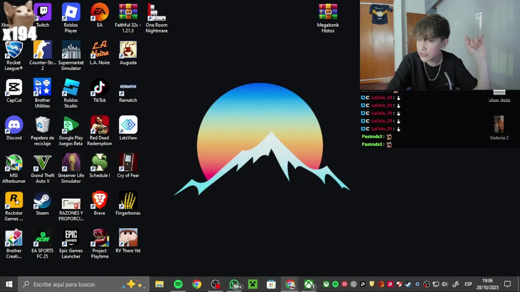
Task: Select the Megabonk Hiztos archive
Action: [x=328, y=18]
